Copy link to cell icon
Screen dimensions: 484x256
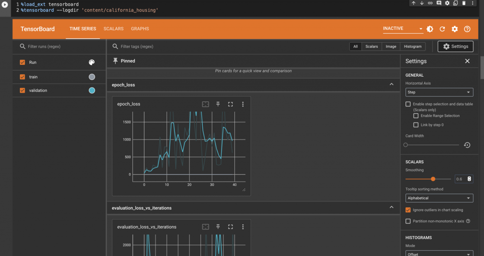click(430, 3)
